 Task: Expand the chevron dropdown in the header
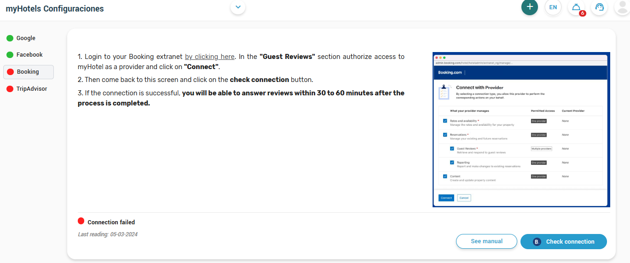[238, 7]
